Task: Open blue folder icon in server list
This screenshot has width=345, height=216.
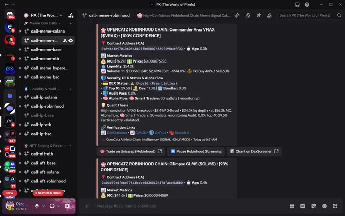Action: tap(10, 96)
